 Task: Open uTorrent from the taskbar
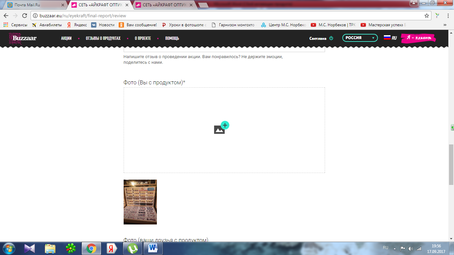[133, 248]
